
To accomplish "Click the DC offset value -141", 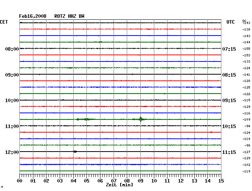I will coord(246,75).
